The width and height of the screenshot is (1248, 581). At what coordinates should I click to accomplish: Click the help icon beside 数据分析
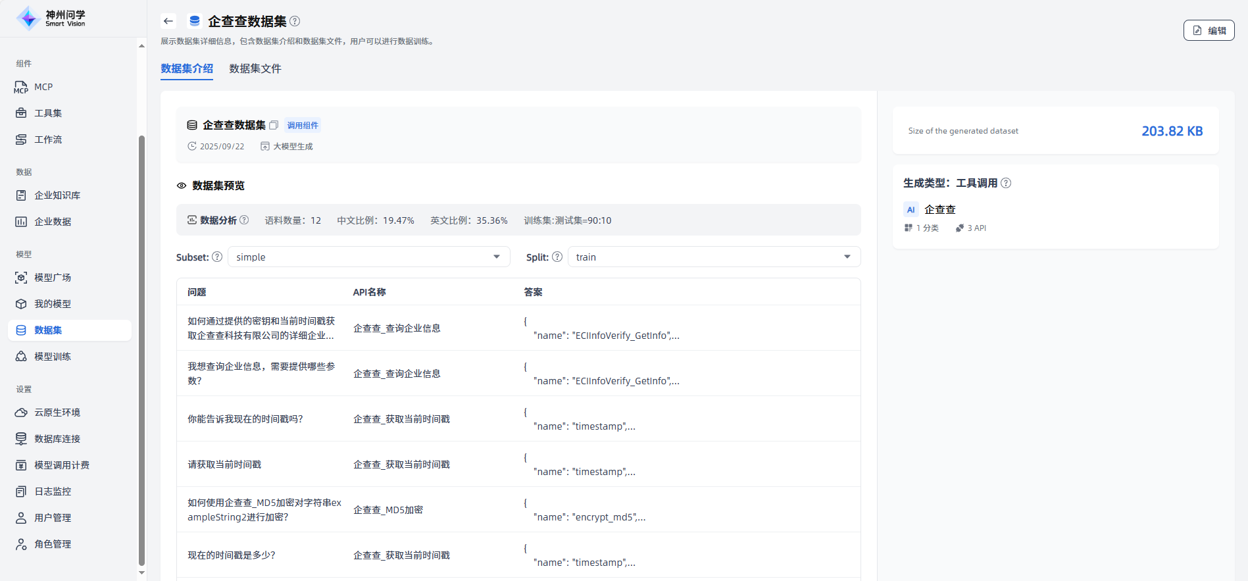coord(244,220)
